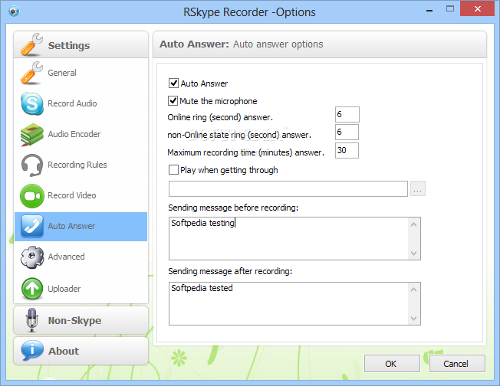Expand the Non-Skype section header text
The image size is (500, 386).
tap(74, 320)
